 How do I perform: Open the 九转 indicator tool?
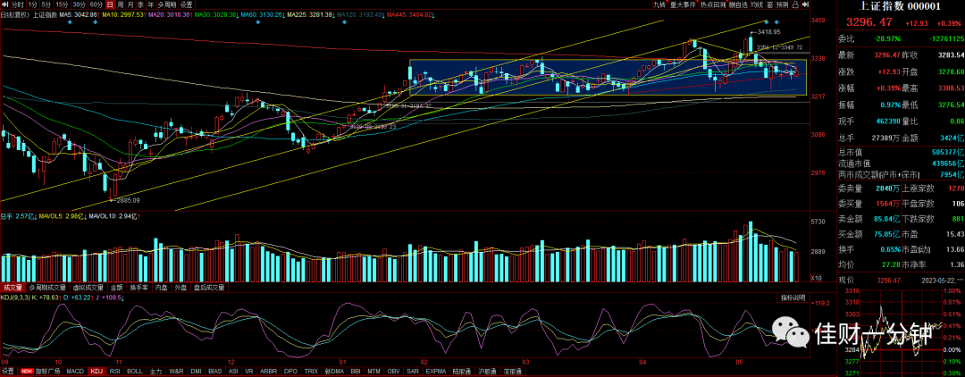point(659,4)
